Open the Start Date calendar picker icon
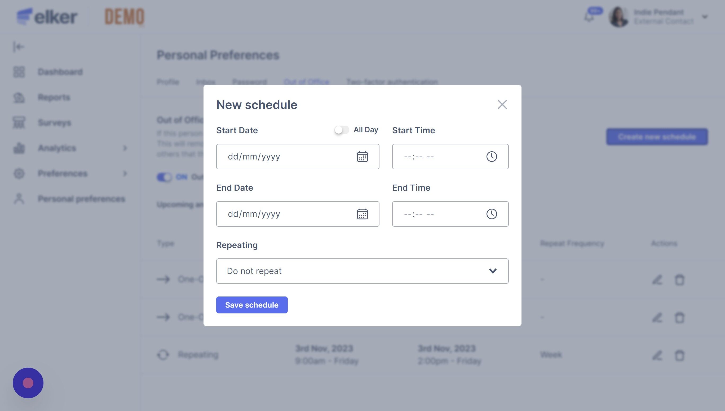The width and height of the screenshot is (725, 411). (362, 157)
